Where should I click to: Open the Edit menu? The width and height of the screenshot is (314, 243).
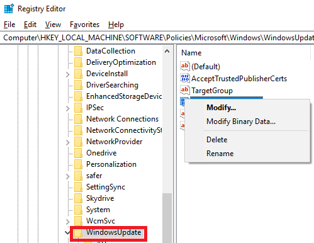pyautogui.click(x=30, y=25)
